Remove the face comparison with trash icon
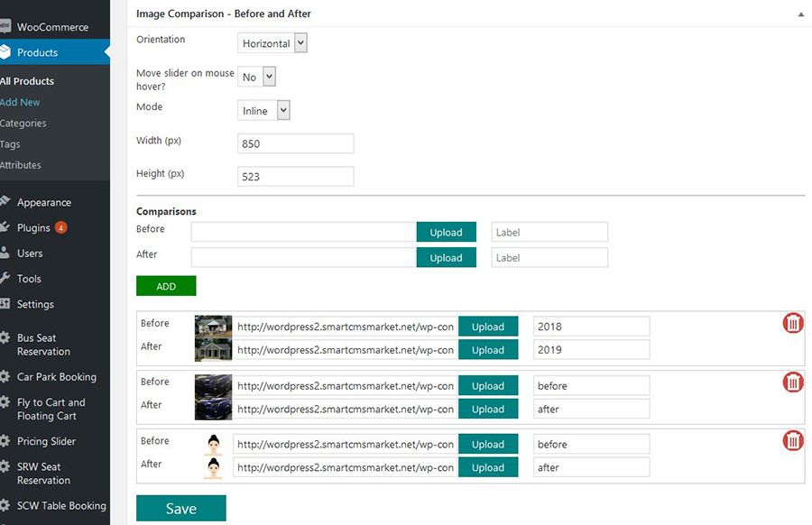 (792, 441)
